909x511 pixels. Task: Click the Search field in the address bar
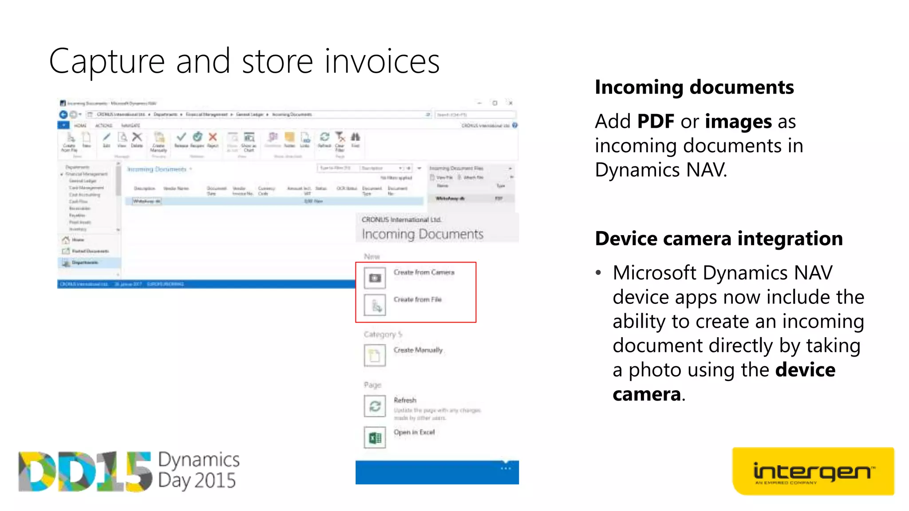coord(475,114)
